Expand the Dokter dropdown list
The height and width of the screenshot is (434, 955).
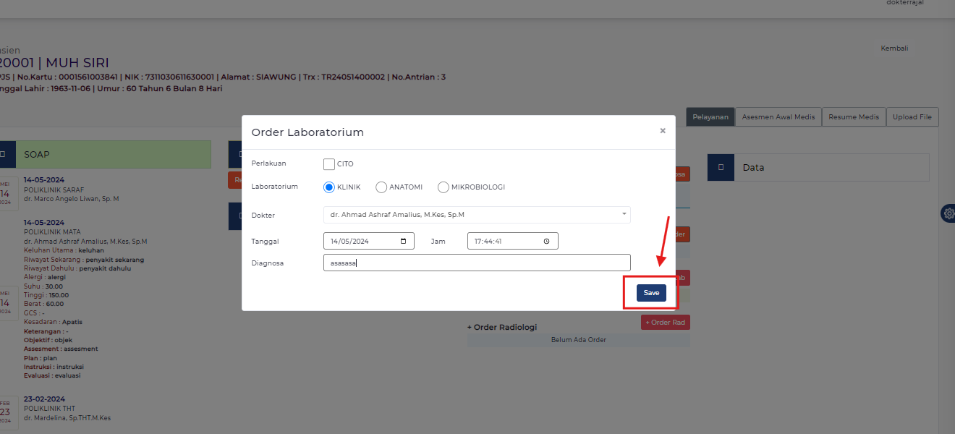coord(477,215)
